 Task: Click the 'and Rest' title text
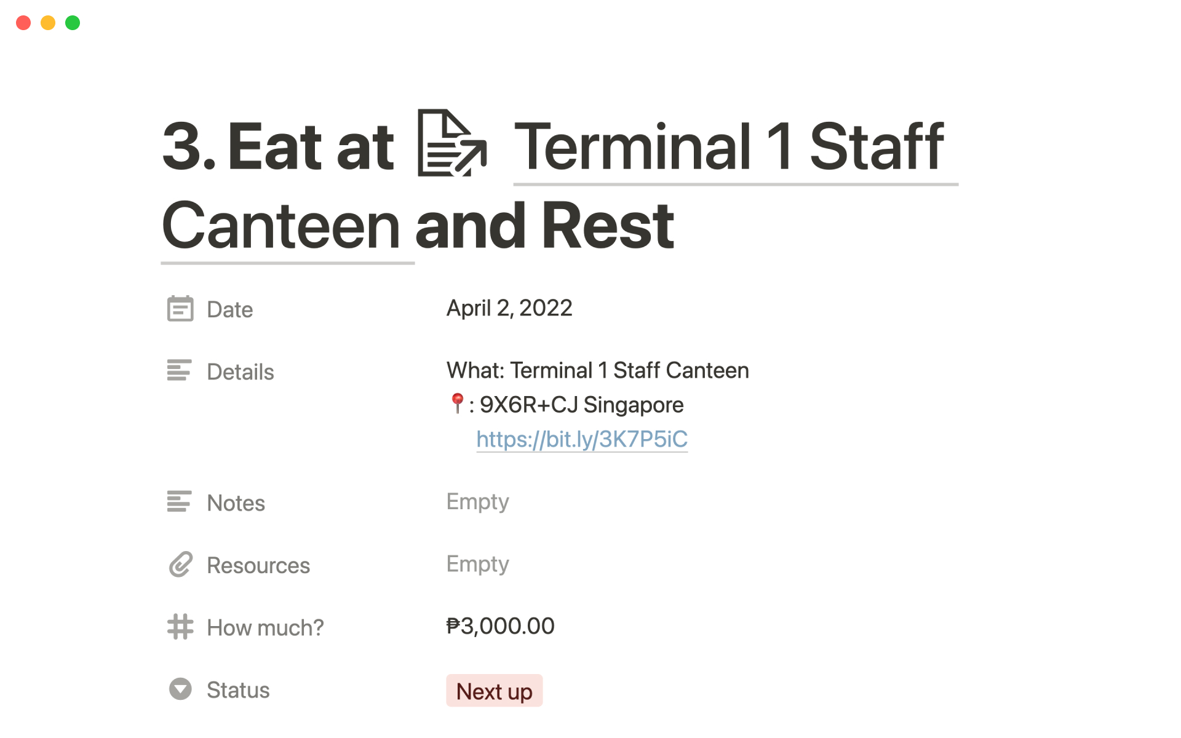pyautogui.click(x=545, y=226)
